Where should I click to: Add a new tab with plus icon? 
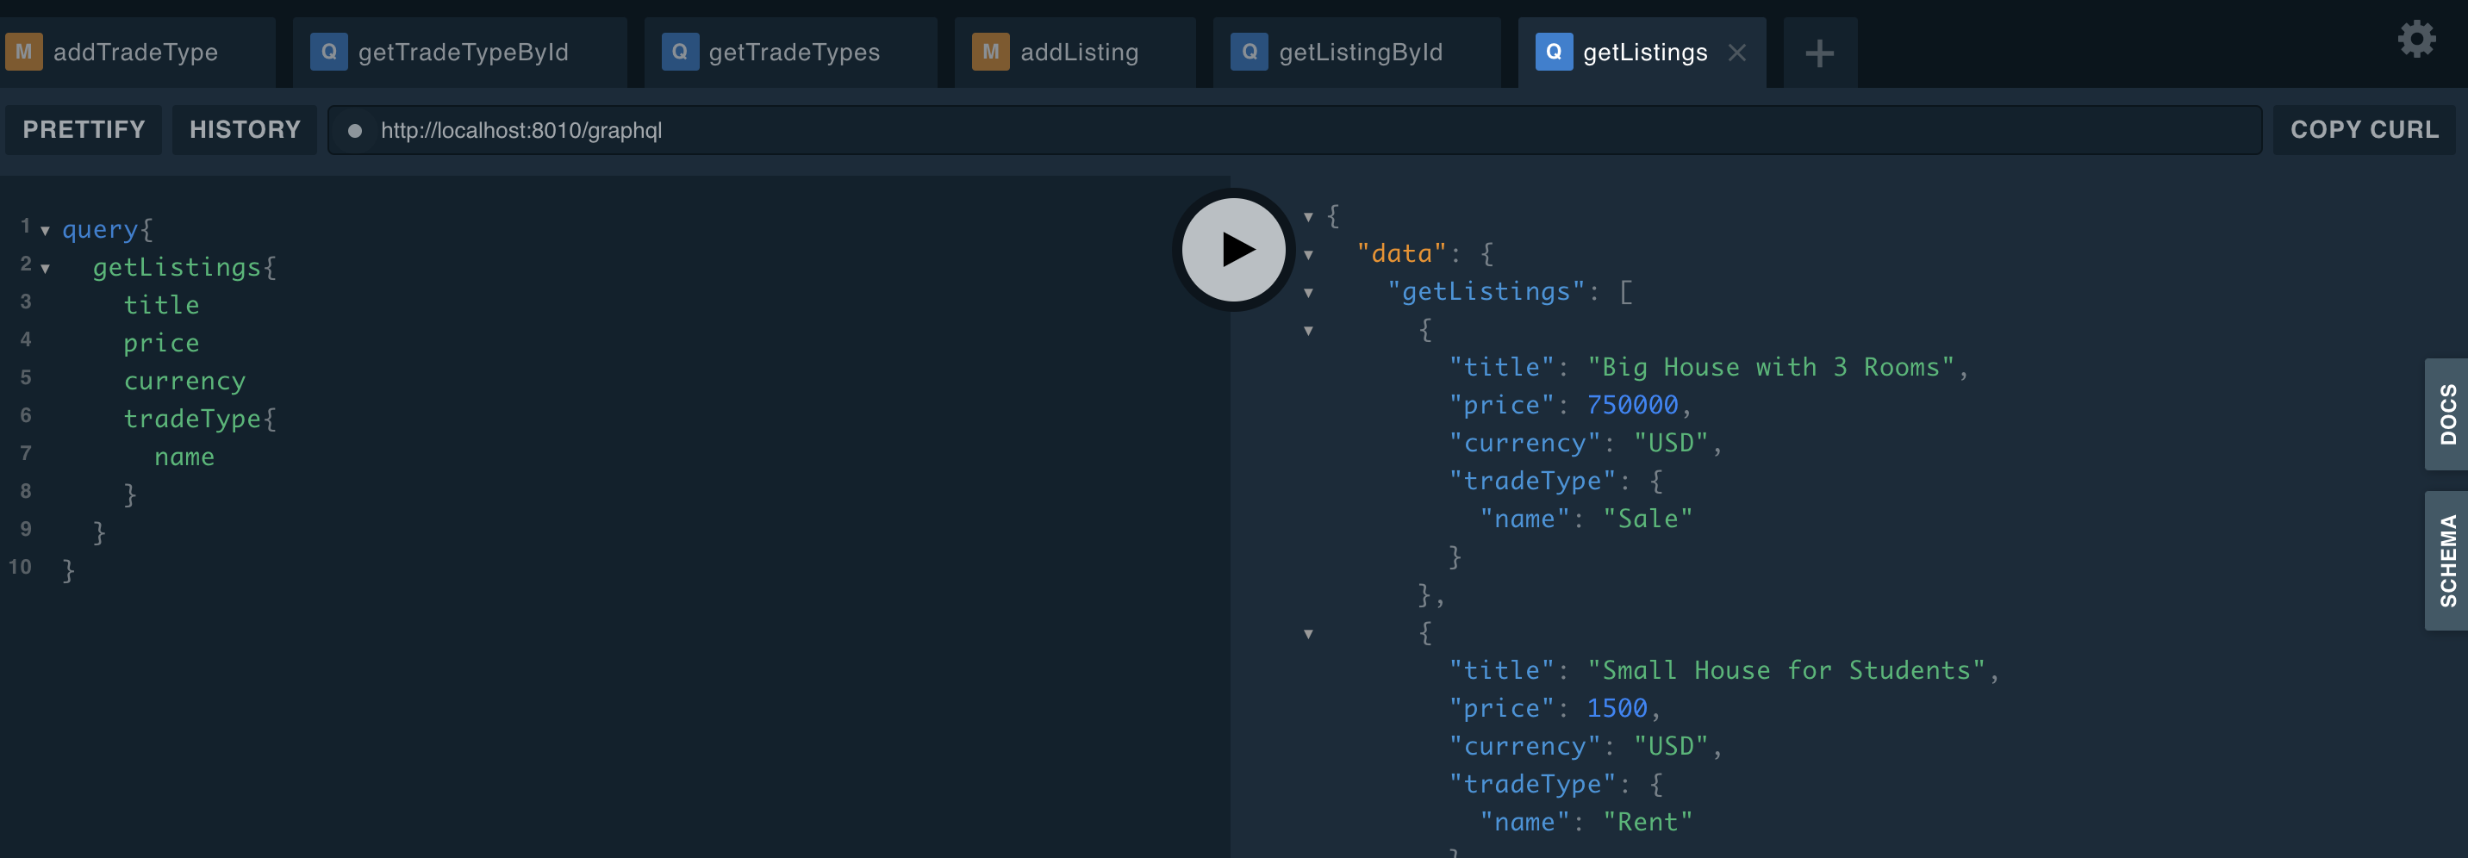click(x=1819, y=53)
